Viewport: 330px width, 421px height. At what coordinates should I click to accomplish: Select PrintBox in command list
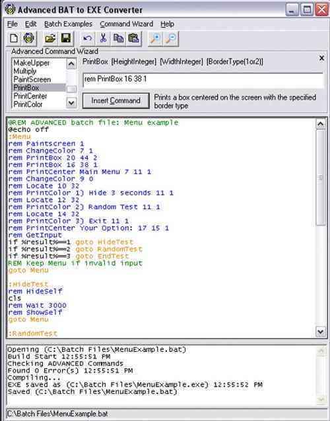click(39, 88)
